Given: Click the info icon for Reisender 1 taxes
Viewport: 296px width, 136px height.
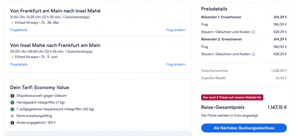Looking at the screenshot, I should point(254,32).
